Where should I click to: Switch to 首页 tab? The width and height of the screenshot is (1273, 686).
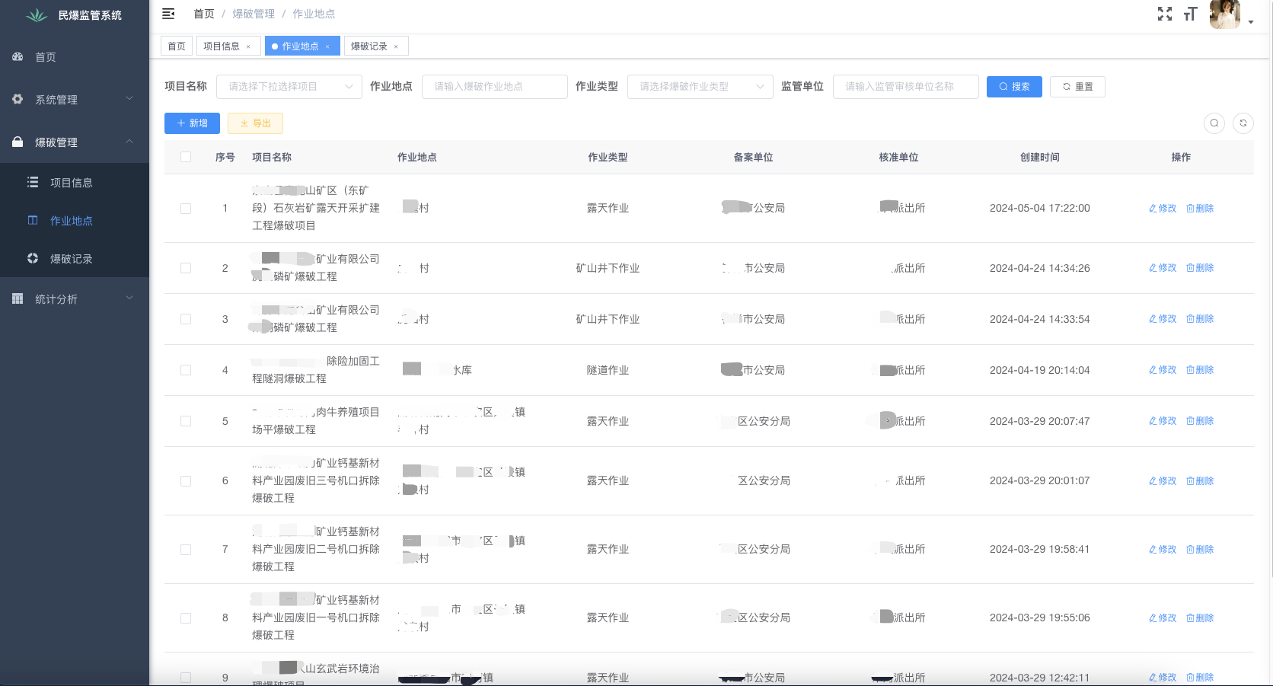(x=177, y=46)
